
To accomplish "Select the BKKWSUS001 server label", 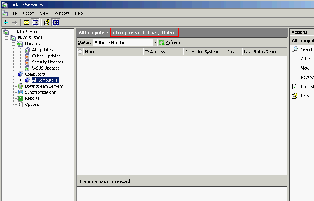I will tap(30, 38).
